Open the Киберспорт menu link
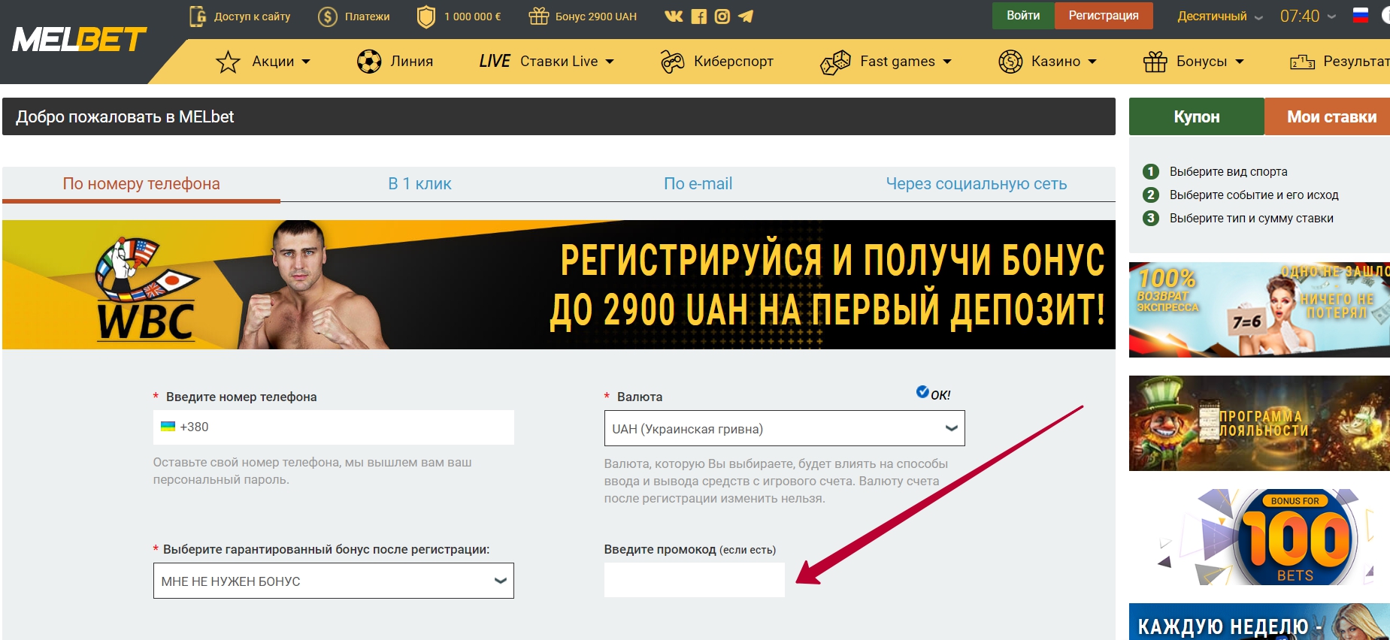This screenshot has width=1390, height=640. [x=734, y=62]
